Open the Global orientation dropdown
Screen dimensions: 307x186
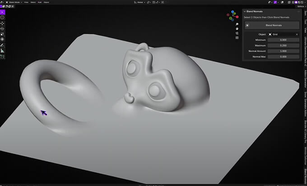140,2
